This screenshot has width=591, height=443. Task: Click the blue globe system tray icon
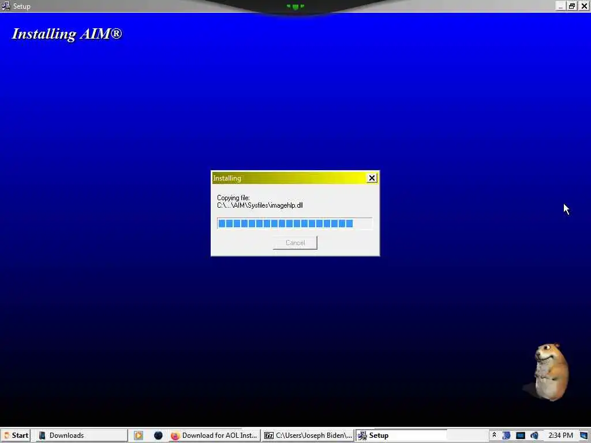[506, 436]
